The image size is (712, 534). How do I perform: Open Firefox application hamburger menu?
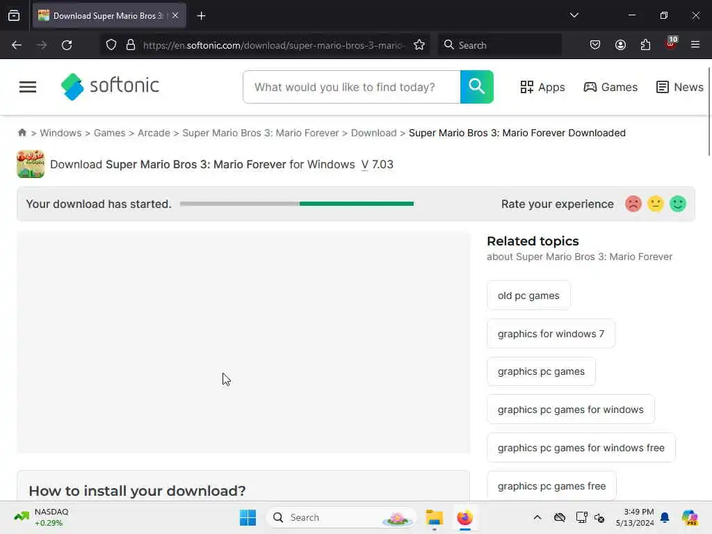[x=695, y=44]
